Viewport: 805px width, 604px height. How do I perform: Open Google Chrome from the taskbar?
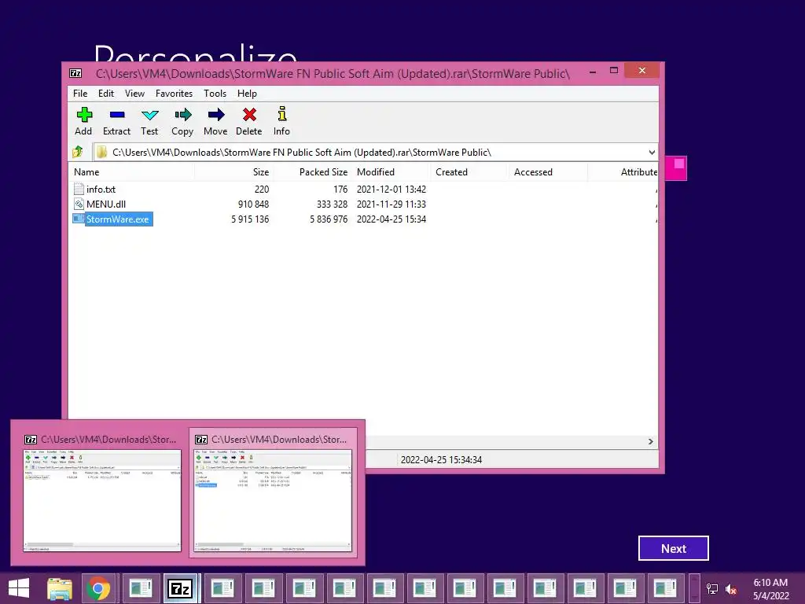[98, 588]
